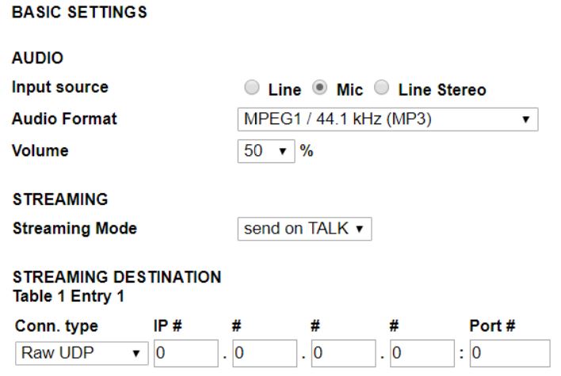Open the Audio Format dropdown
561x376 pixels.
pyautogui.click(x=387, y=120)
